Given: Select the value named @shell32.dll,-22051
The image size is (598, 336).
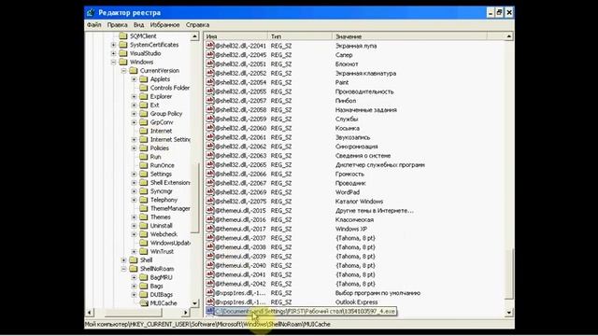Looking at the screenshot, I should point(240,64).
